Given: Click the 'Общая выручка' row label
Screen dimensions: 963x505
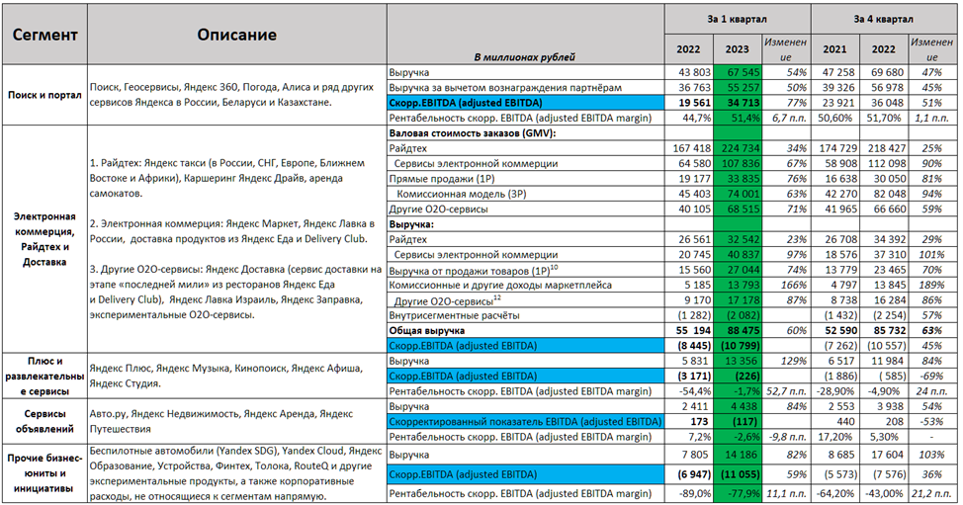Looking at the screenshot, I should (x=525, y=331).
